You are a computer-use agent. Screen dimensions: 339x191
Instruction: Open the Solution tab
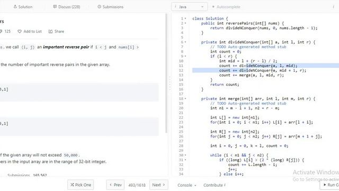tap(23, 7)
